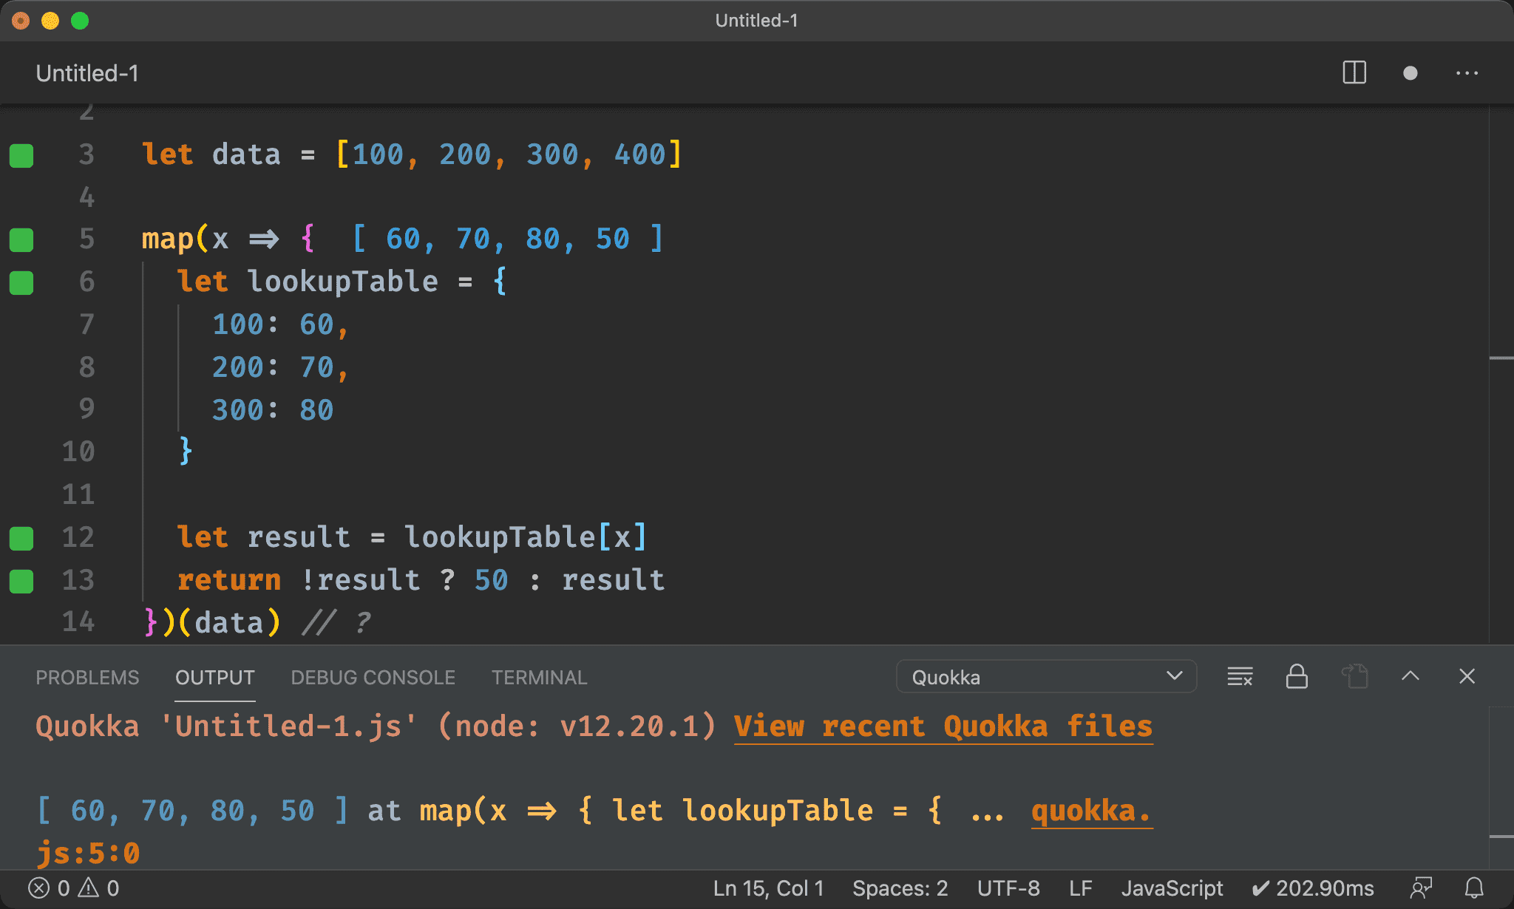Open Go to Line via Ln 15, Col 1
This screenshot has width=1514, height=909.
tap(768, 888)
